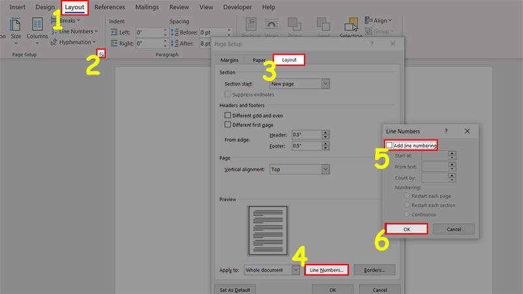Click the Header distance field
Screen dimensions: 523x294
pos(307,135)
